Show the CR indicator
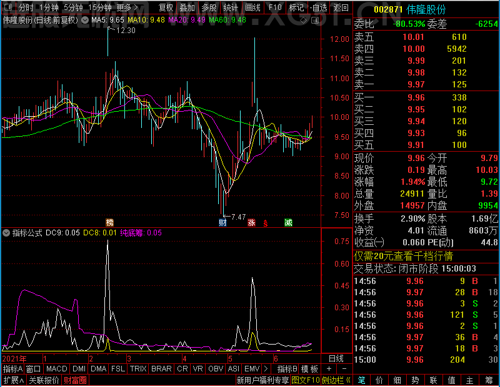 pyautogui.click(x=182, y=369)
